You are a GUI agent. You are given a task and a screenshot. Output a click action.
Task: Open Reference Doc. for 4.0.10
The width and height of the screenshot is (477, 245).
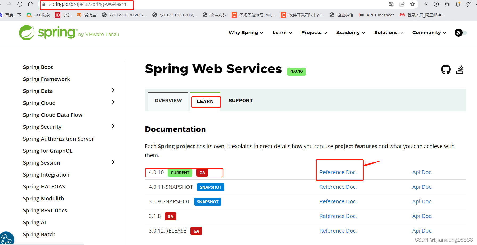(338, 172)
